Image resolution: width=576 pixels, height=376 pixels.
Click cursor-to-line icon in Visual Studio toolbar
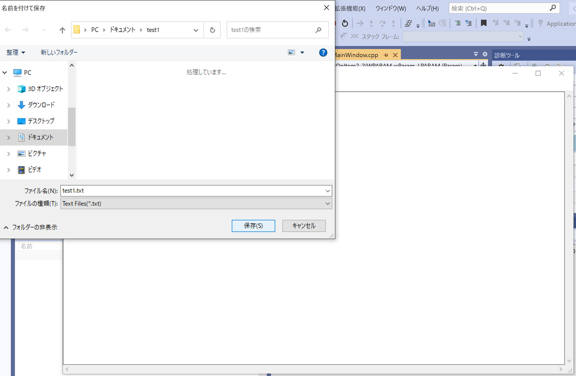point(431,23)
